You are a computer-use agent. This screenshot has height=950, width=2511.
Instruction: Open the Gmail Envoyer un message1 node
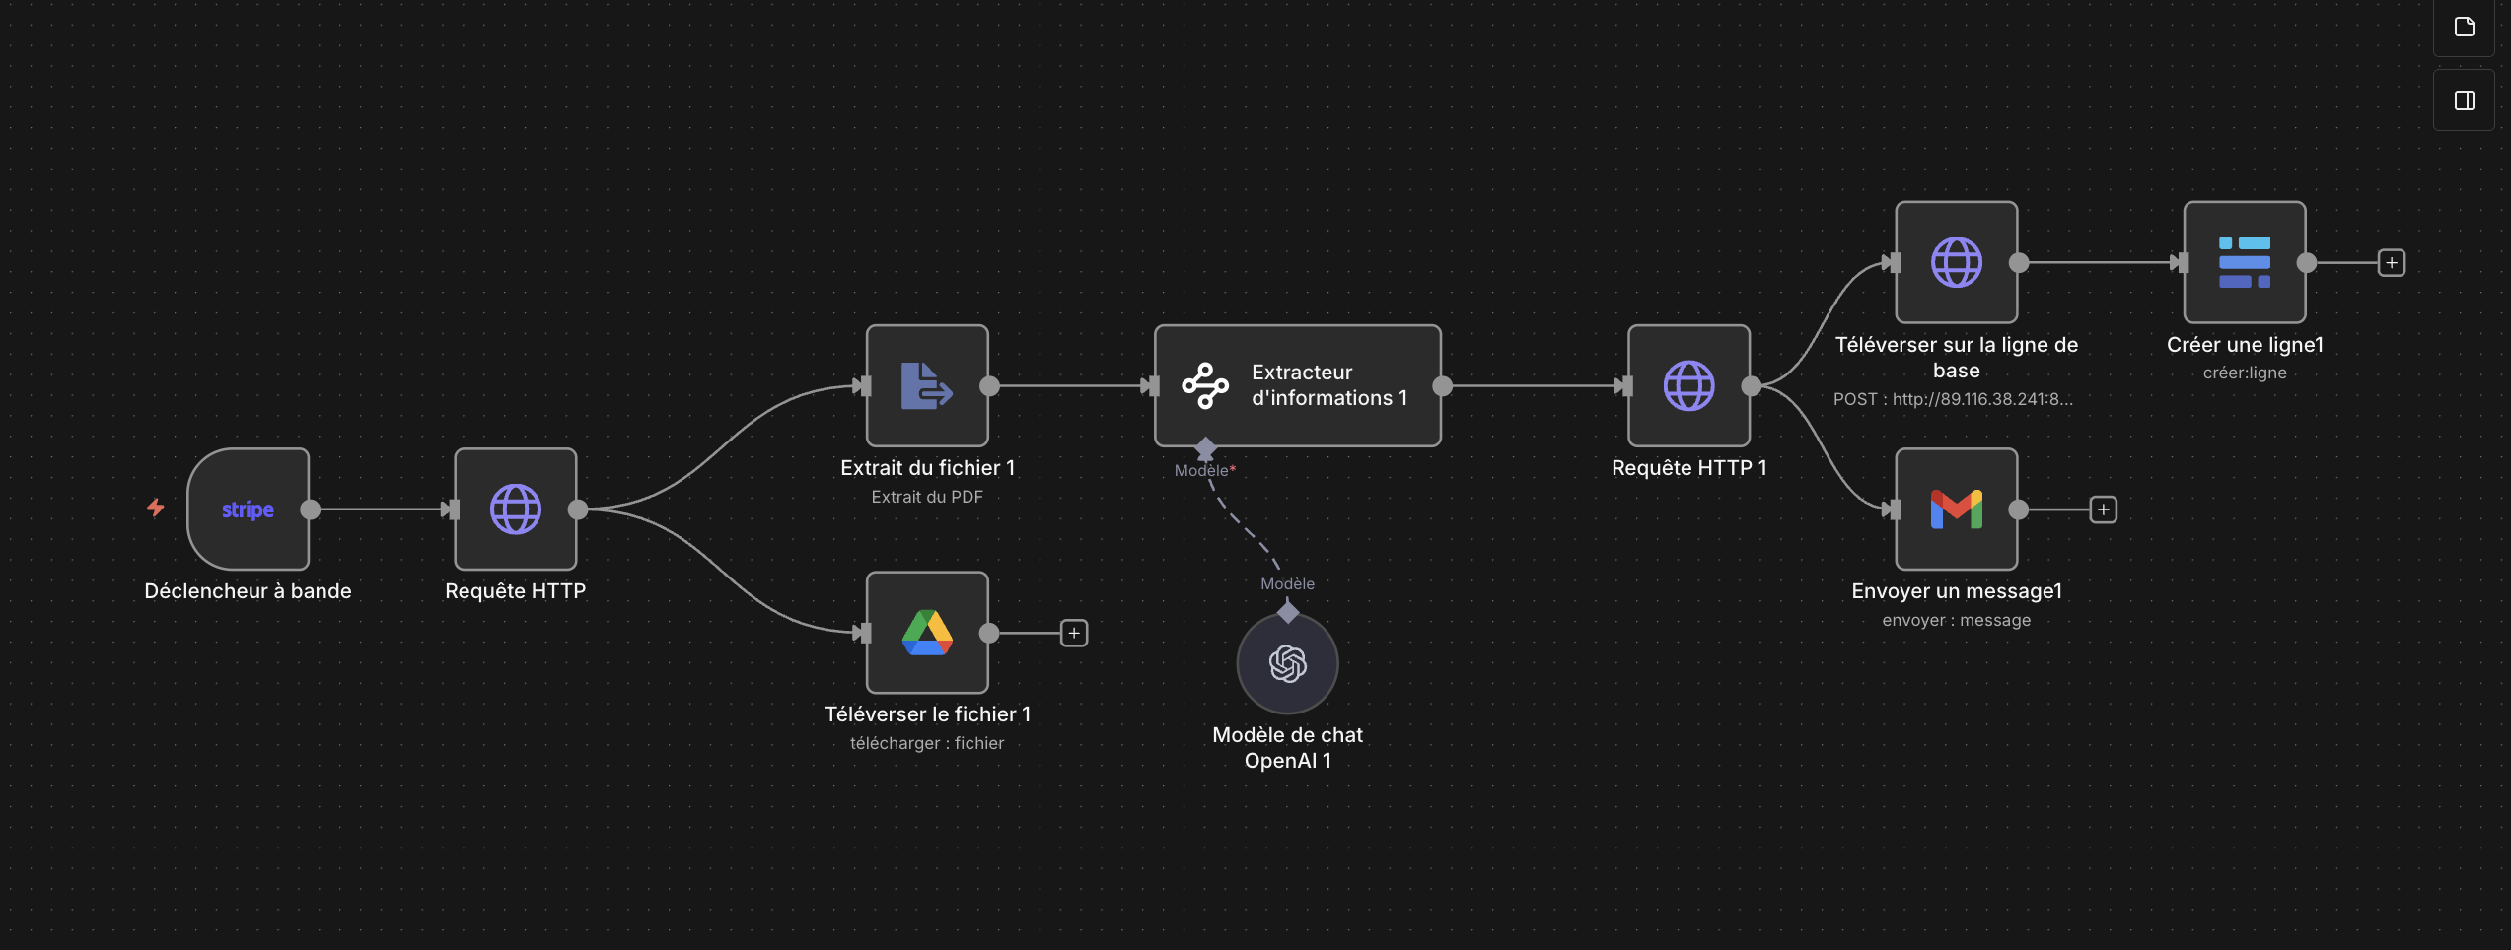point(1957,509)
